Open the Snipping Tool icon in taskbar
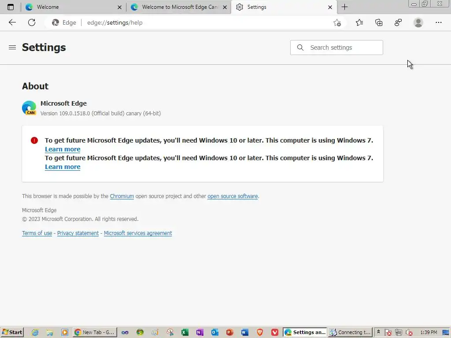Viewport: 451px width, 338px height. (x=170, y=333)
